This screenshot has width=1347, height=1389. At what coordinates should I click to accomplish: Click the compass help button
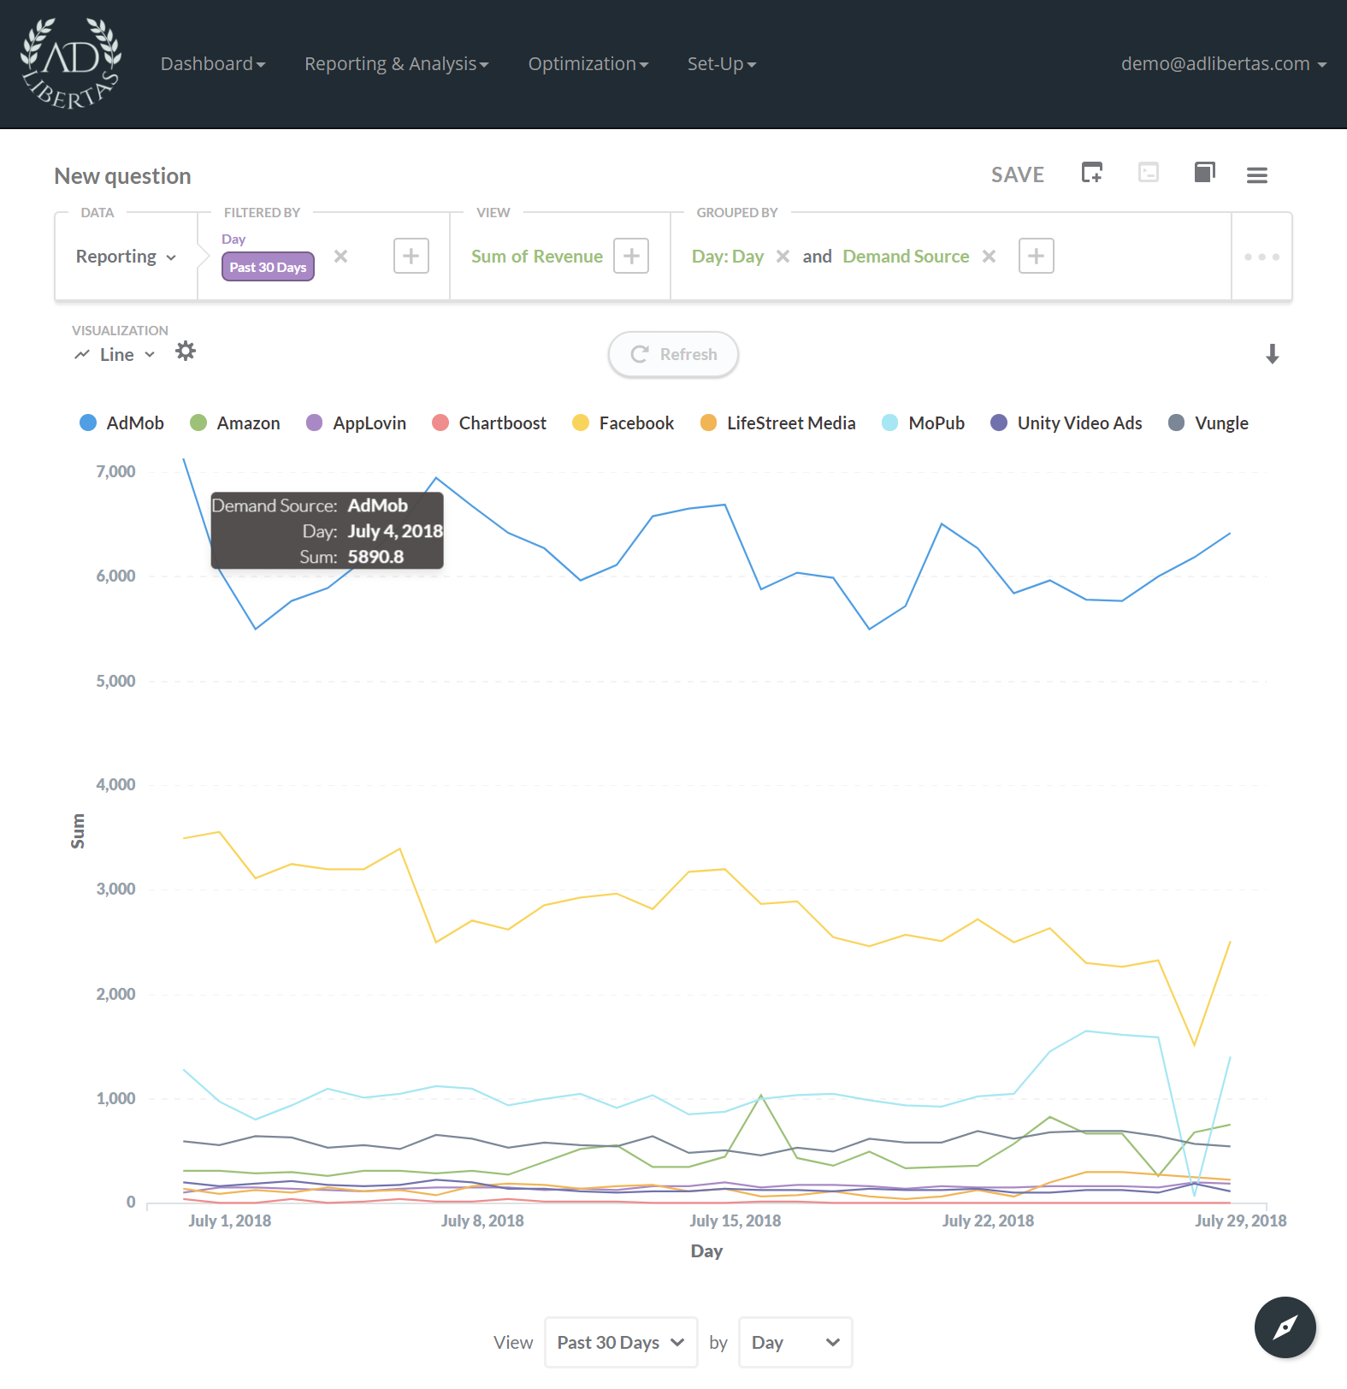pos(1285,1327)
